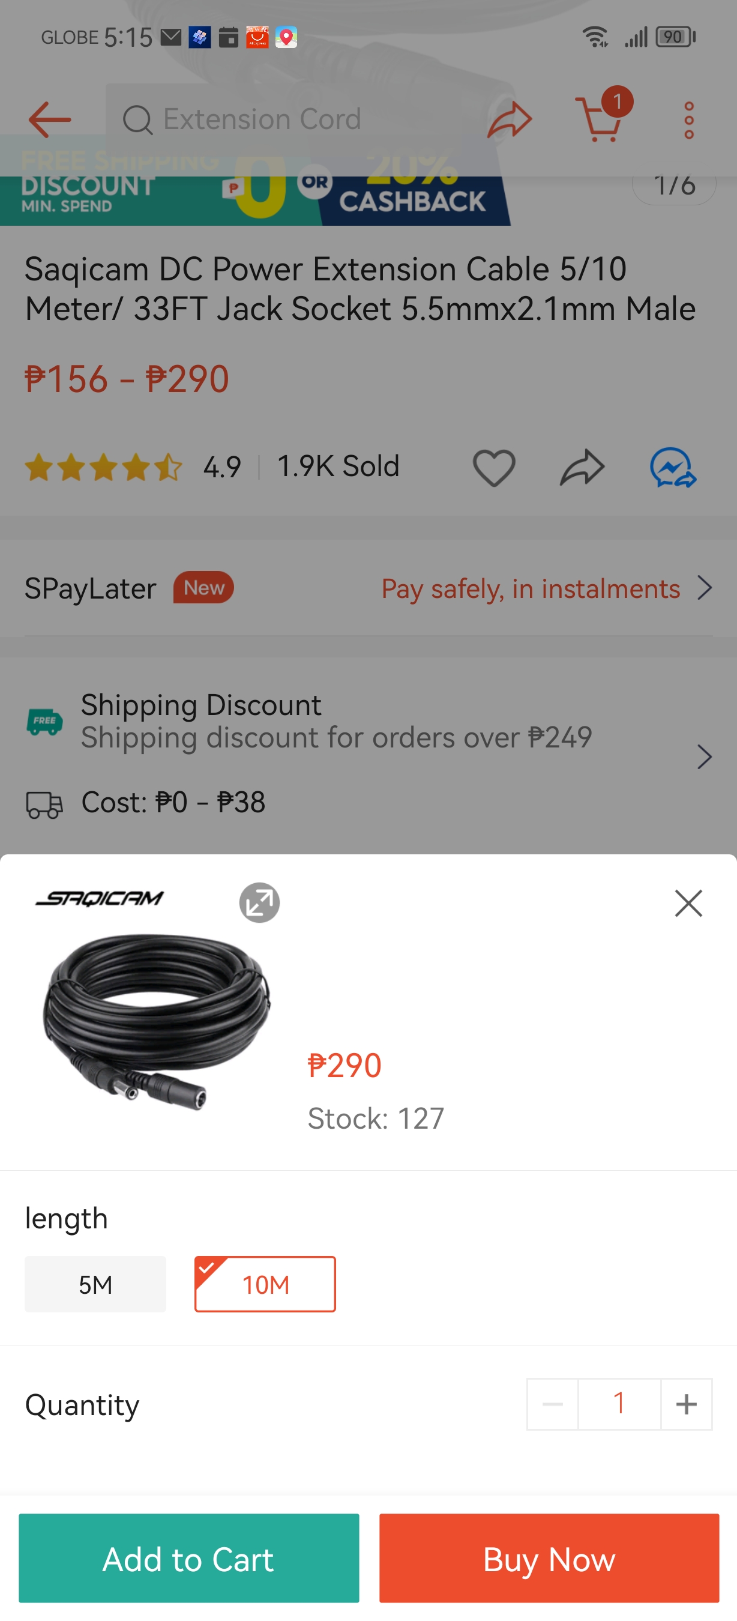The height and width of the screenshot is (1621, 737).
Task: Close the variation selection sheet
Action: pyautogui.click(x=688, y=903)
